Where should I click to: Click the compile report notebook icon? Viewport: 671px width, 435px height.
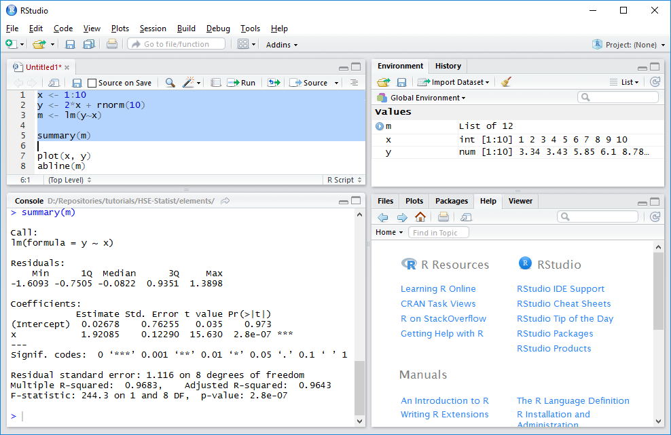click(x=215, y=83)
